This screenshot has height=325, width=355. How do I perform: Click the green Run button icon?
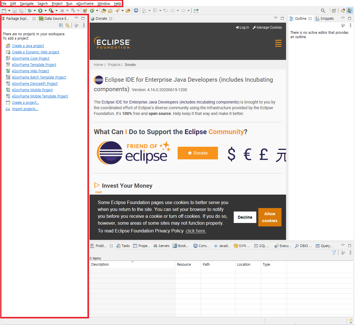pos(40,11)
